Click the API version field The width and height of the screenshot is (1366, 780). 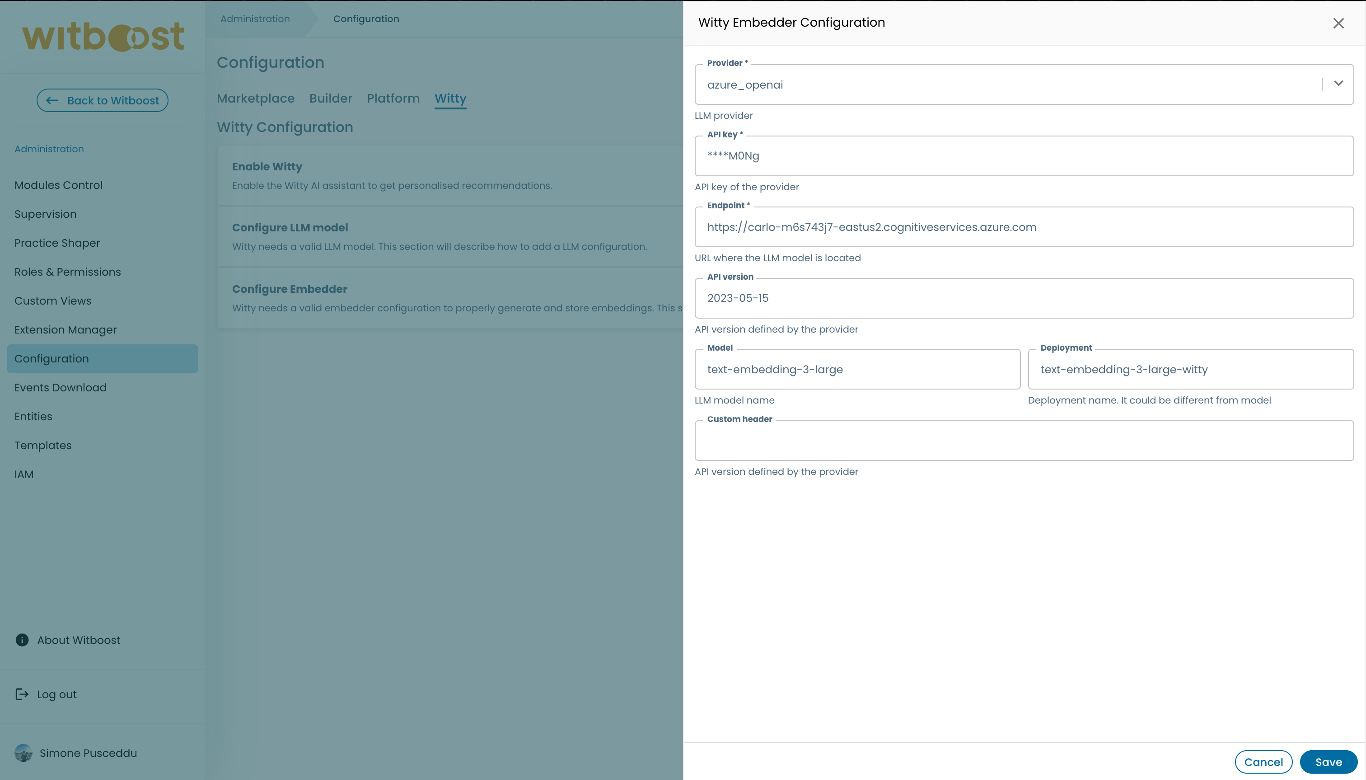point(1024,298)
